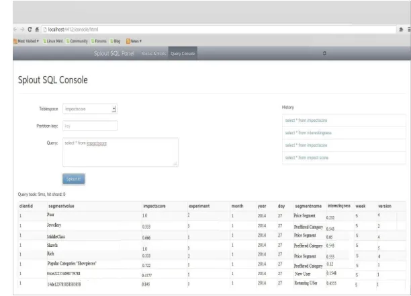Click the segmentname column header
This screenshot has width=411, height=296.
tap(308, 206)
